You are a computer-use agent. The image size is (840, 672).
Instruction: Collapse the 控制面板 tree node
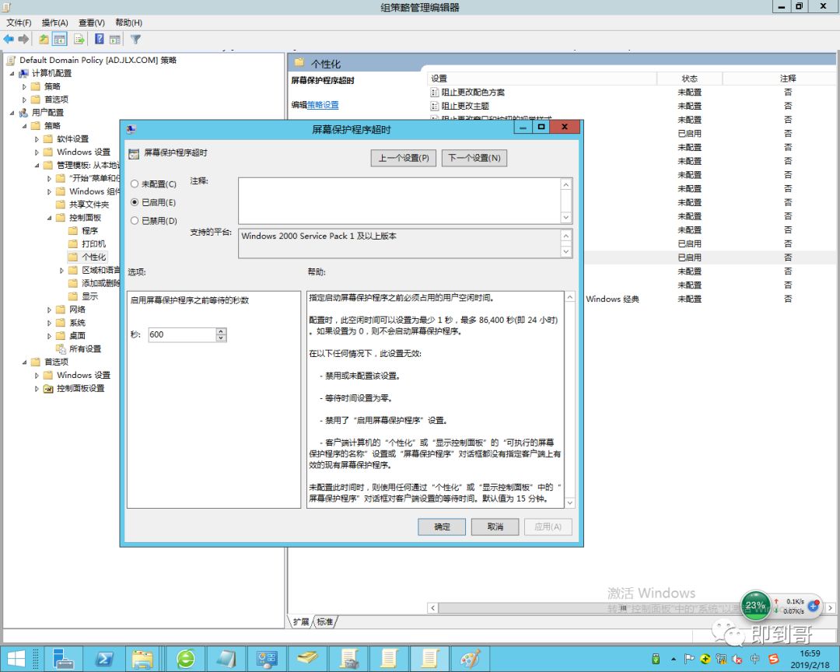click(49, 218)
